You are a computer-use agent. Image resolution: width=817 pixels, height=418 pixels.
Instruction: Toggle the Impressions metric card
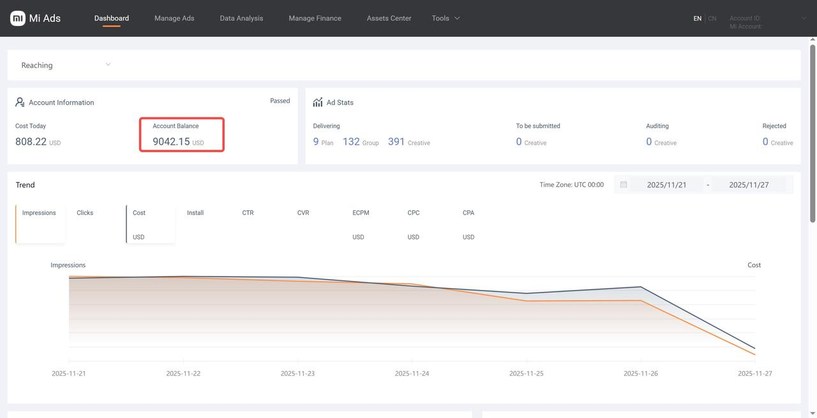coord(40,224)
